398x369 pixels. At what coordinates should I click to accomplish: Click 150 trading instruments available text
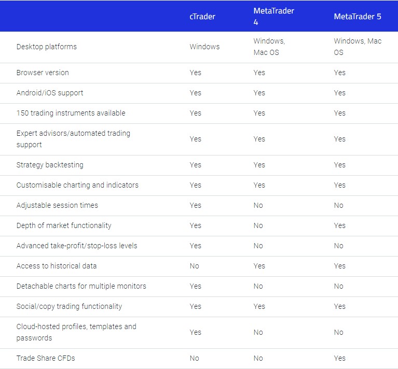pos(71,113)
